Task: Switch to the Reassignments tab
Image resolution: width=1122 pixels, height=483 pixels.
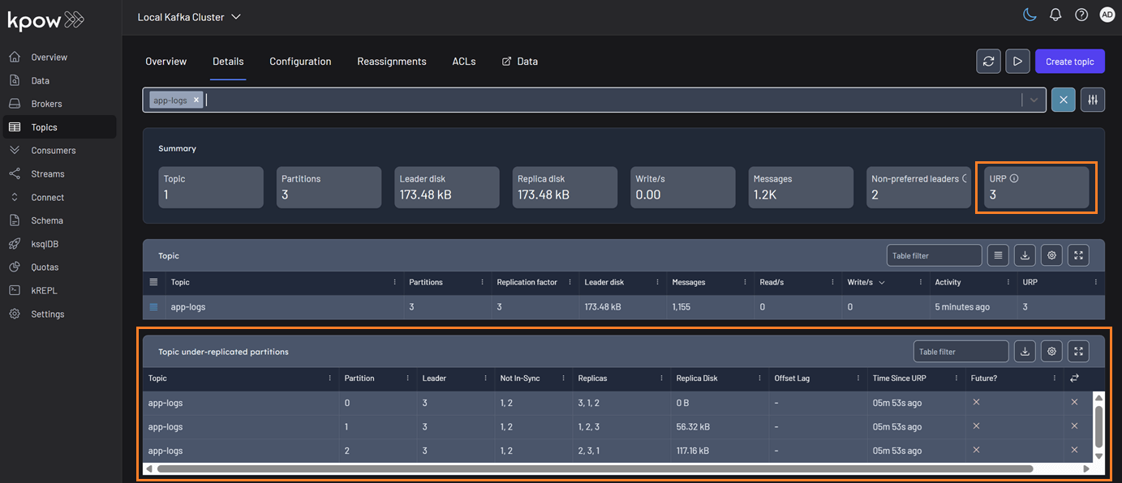Action: (391, 62)
